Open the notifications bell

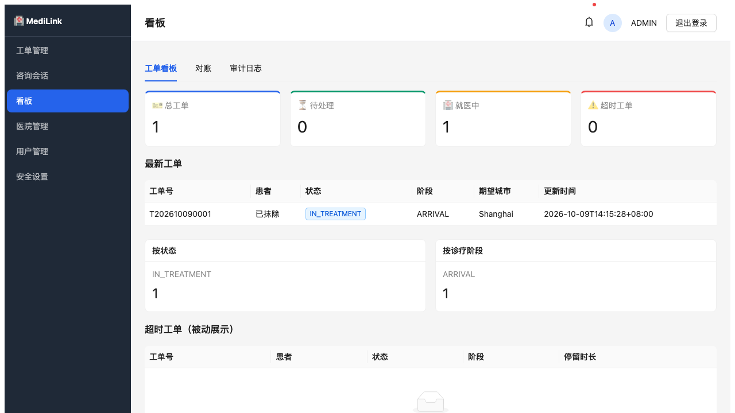(589, 22)
